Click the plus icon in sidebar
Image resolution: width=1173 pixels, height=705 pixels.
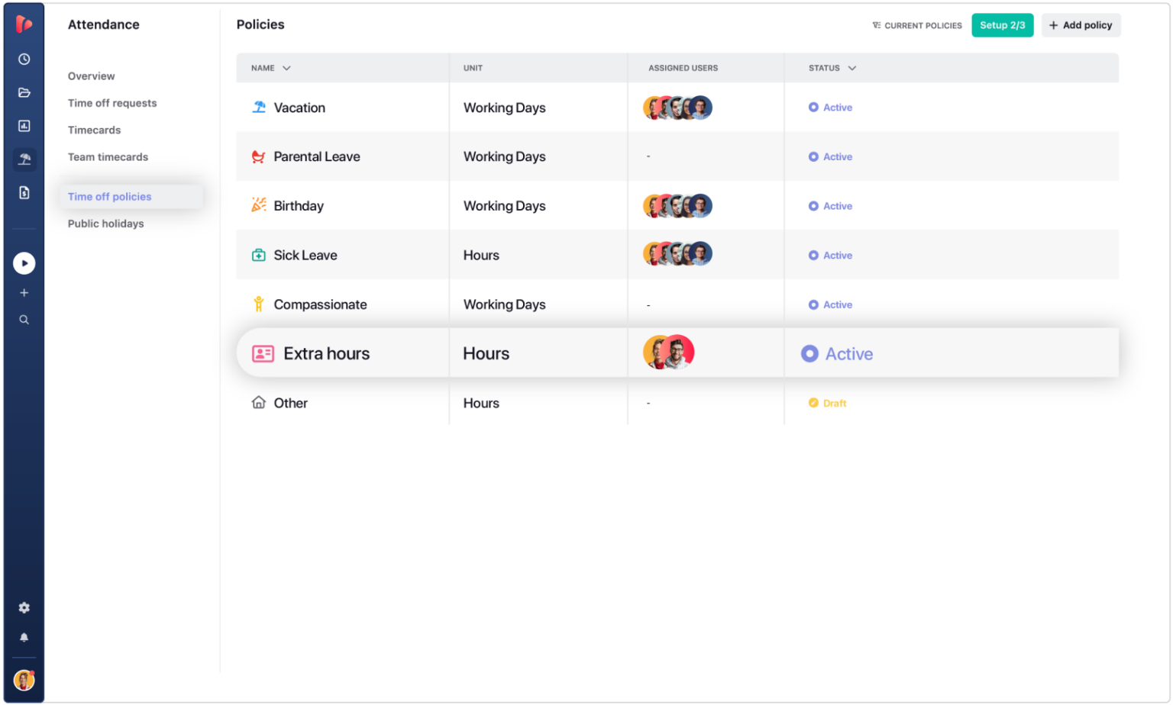(x=24, y=293)
